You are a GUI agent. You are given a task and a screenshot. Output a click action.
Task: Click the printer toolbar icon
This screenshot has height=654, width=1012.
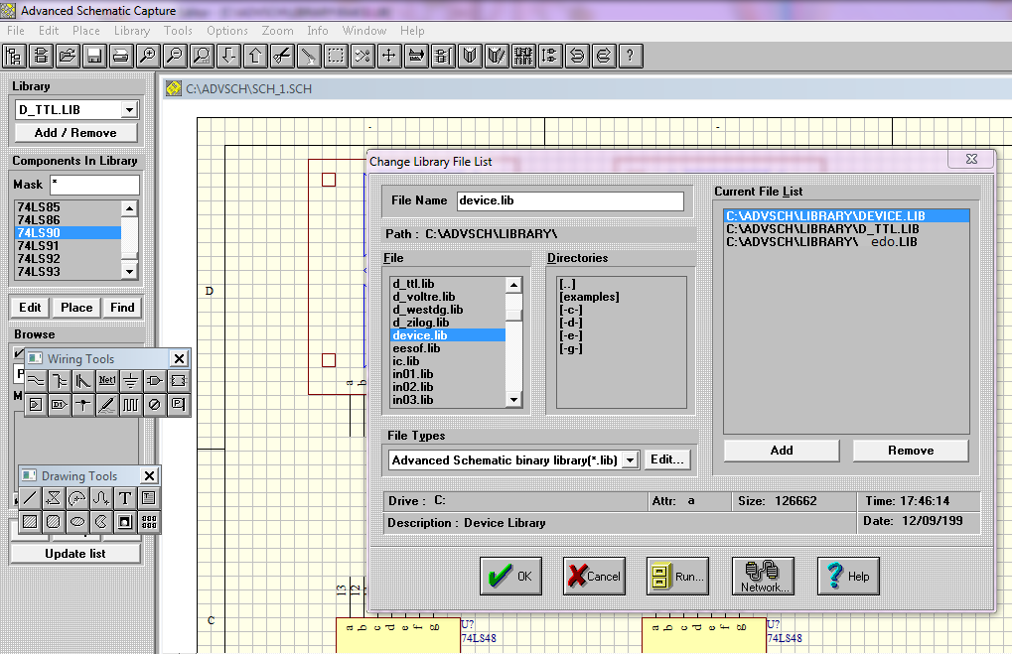point(121,57)
